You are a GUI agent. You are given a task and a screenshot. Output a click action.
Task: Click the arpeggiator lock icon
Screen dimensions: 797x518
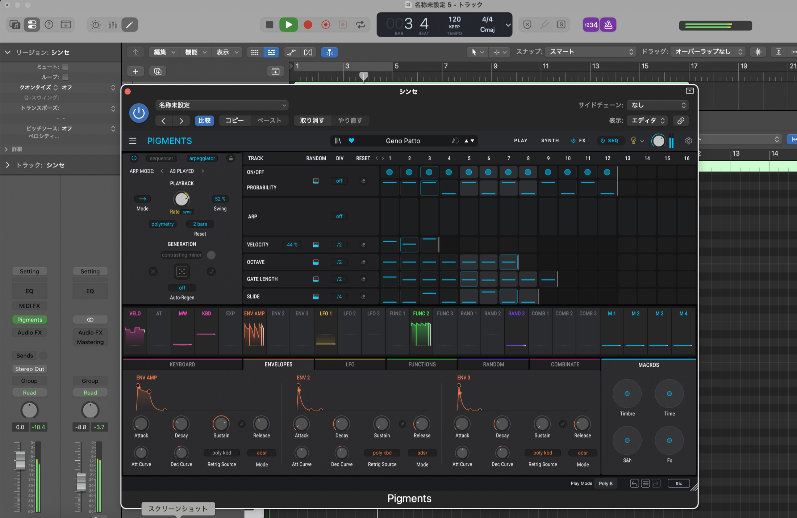231,158
